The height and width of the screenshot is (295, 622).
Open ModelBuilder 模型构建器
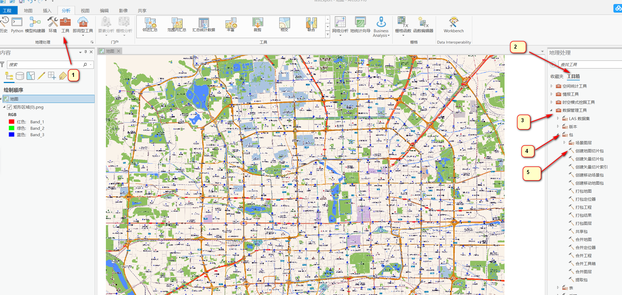pos(35,26)
